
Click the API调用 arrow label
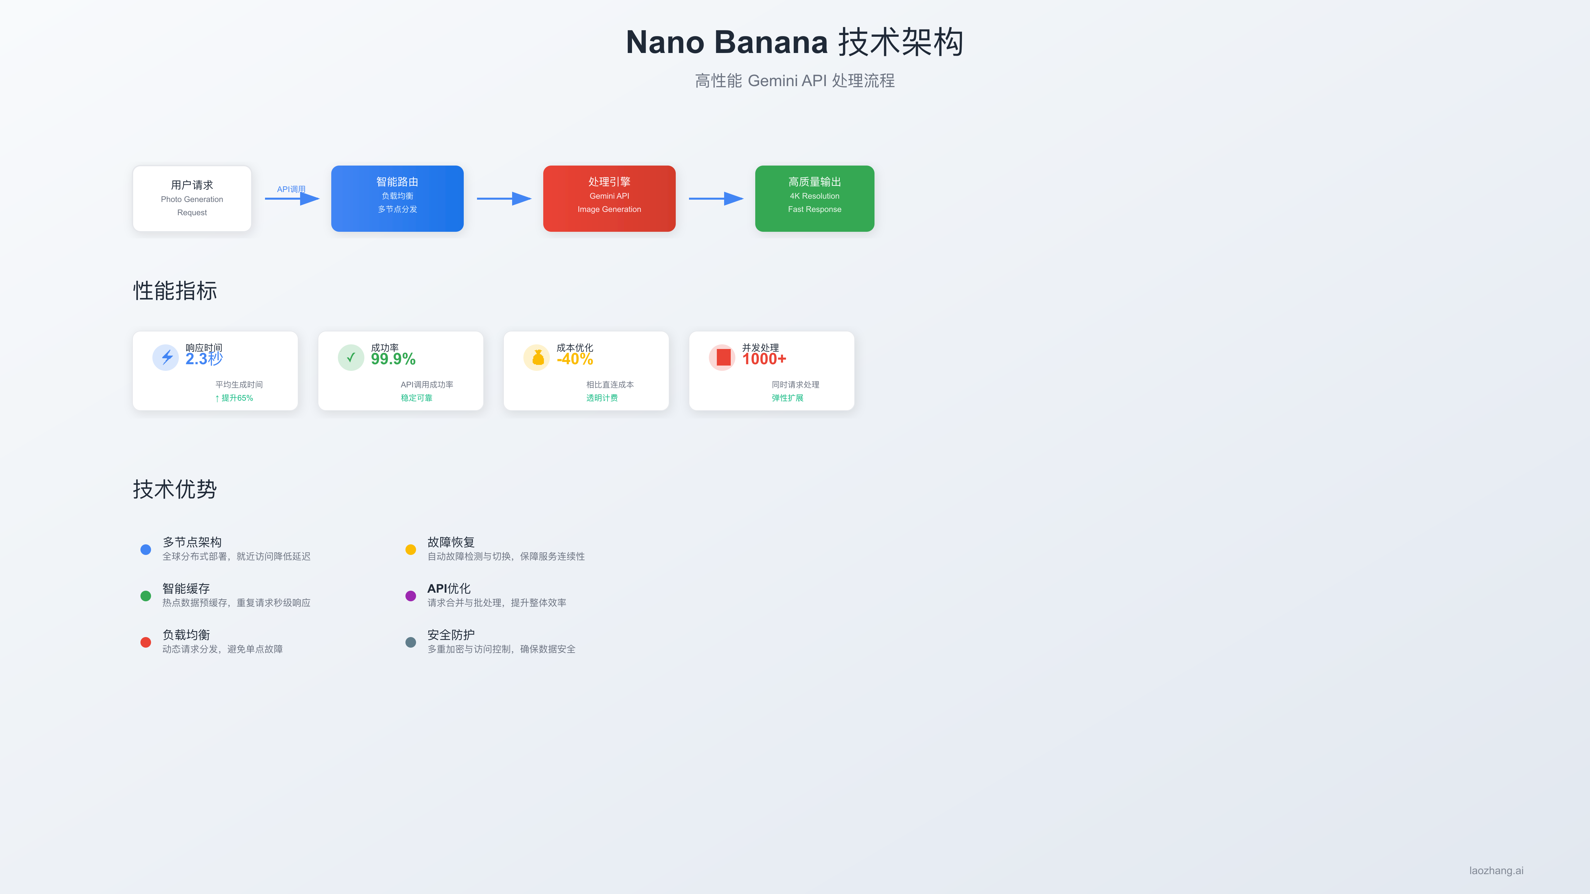[x=291, y=189]
